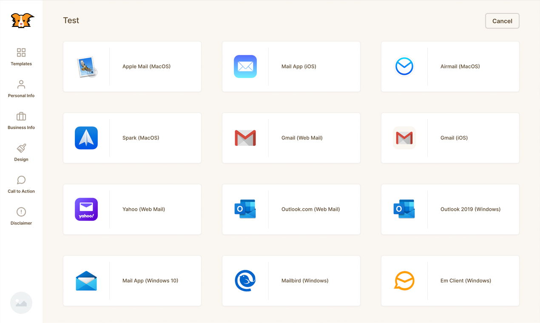Select the Business Info briefcase icon
Screen dimensions: 540x323
coord(21,116)
